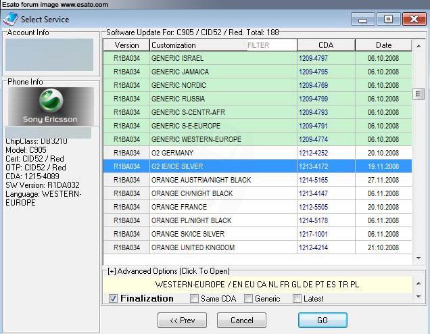The width and height of the screenshot is (430, 334).
Task: Expand Advanced Options (Click To Open)
Action: click(x=168, y=271)
